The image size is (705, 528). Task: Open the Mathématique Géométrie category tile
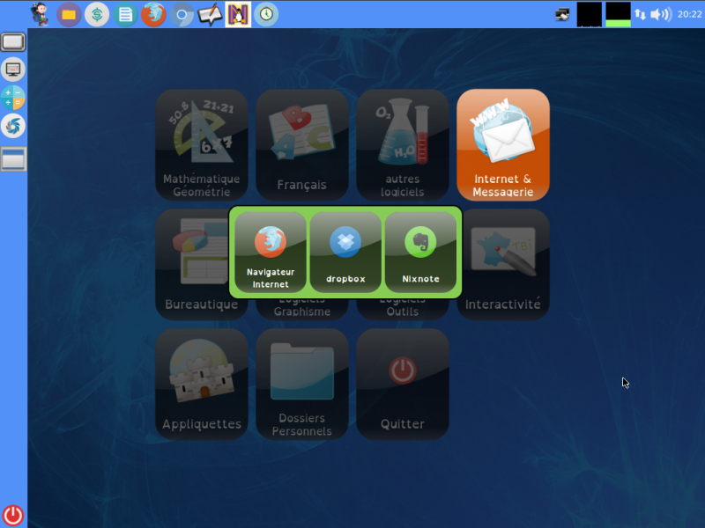point(202,144)
